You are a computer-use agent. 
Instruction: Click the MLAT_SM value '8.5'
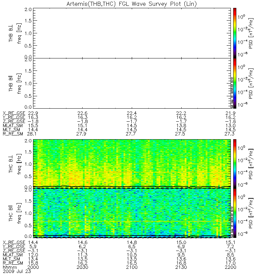pyautogui.click(x=230, y=255)
